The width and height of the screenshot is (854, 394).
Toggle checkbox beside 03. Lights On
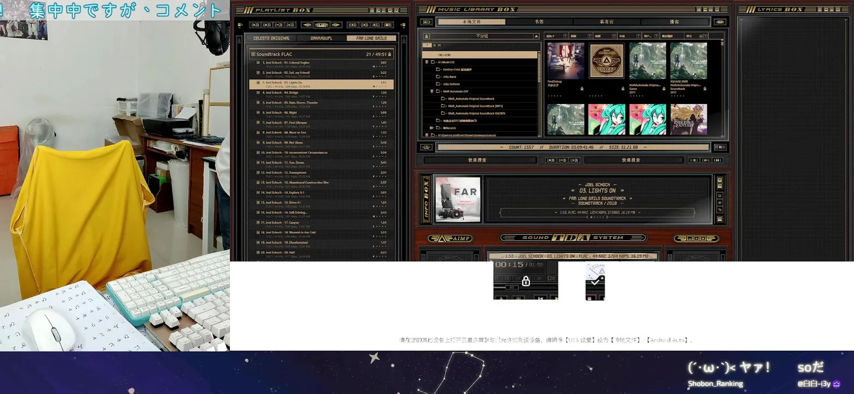258,83
